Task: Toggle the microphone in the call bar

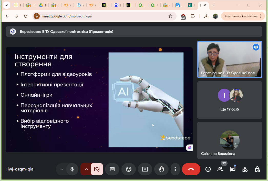Action: [72, 169]
